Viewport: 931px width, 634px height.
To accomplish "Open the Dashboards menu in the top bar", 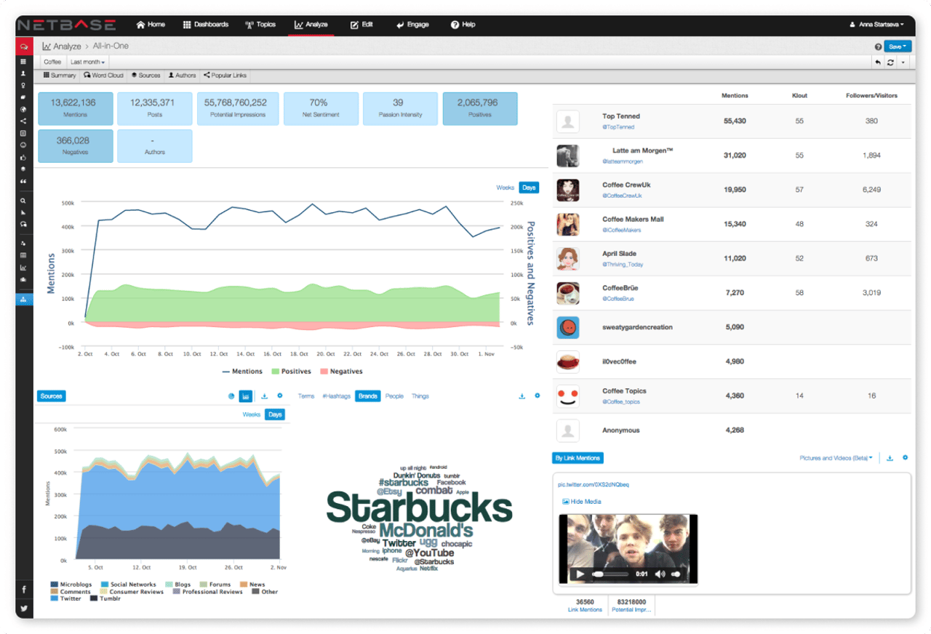I will click(206, 24).
